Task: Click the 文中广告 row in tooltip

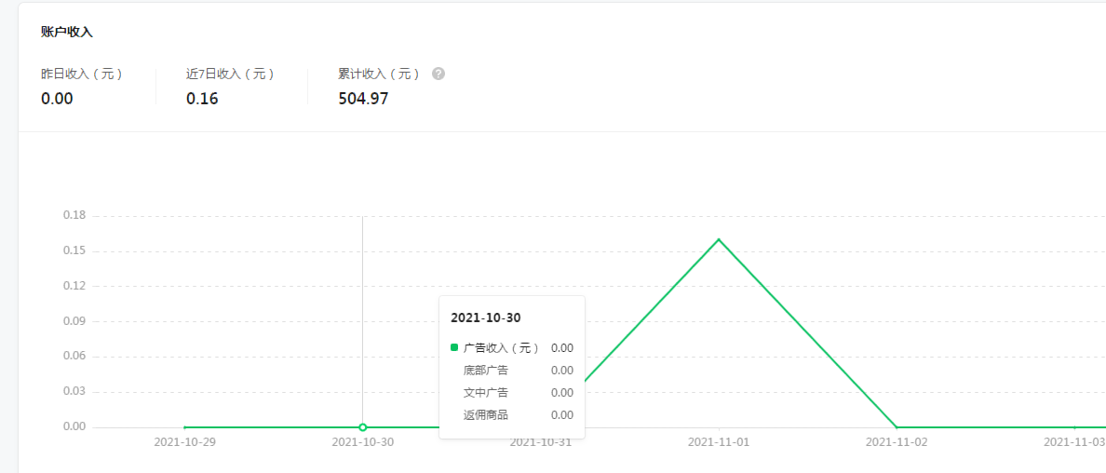Action: coord(486,393)
